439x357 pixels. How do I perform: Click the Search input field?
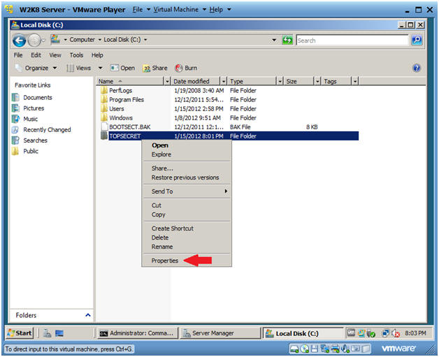(x=352, y=41)
